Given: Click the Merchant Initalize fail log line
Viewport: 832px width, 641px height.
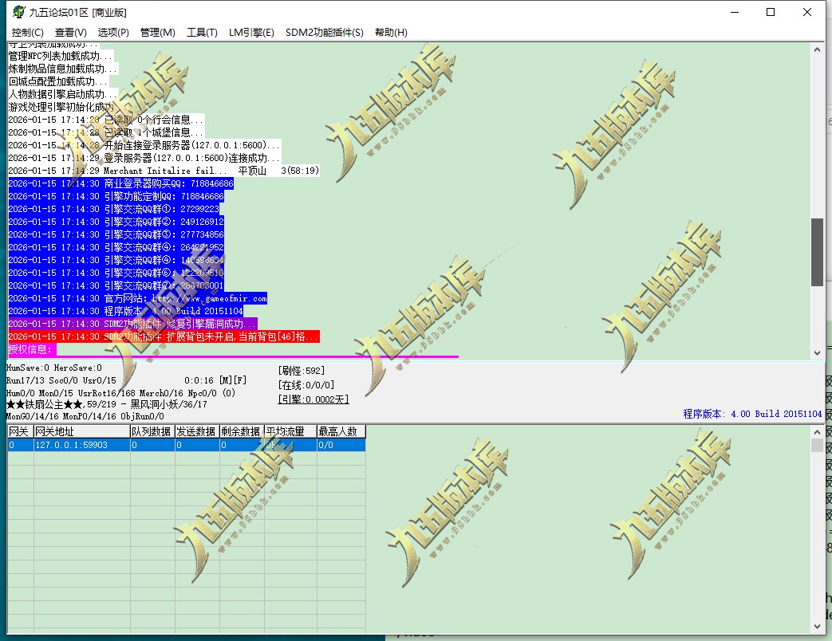Looking at the screenshot, I should point(164,171).
